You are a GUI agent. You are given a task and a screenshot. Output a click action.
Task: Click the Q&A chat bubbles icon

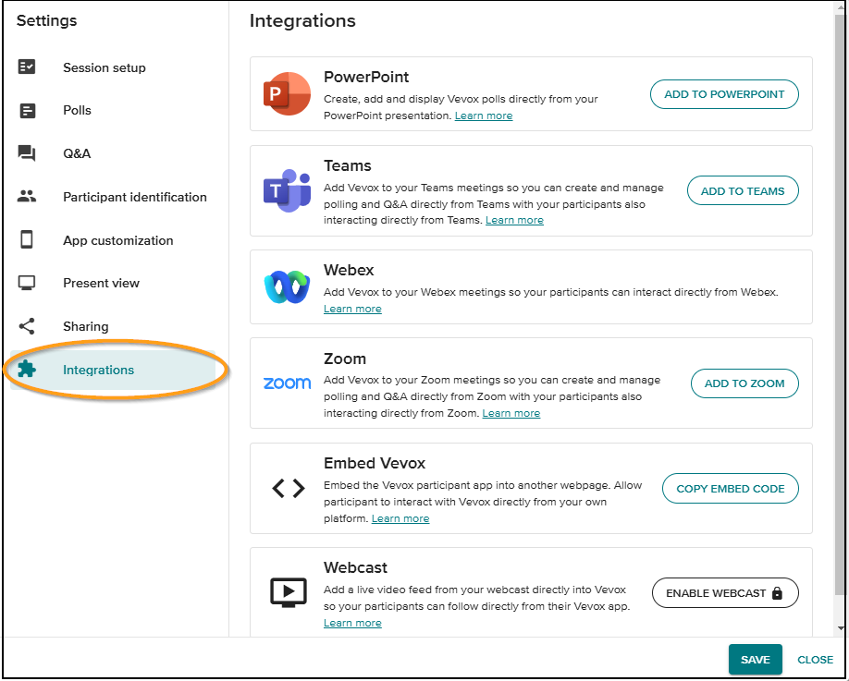pyautogui.click(x=27, y=153)
